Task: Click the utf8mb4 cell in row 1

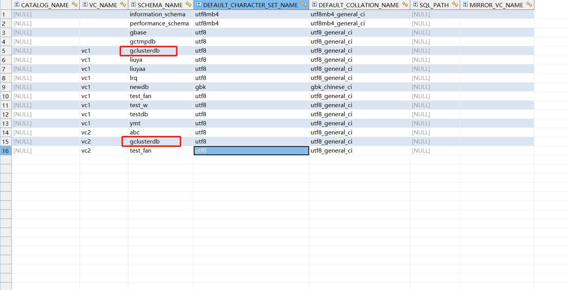Action: pos(251,14)
